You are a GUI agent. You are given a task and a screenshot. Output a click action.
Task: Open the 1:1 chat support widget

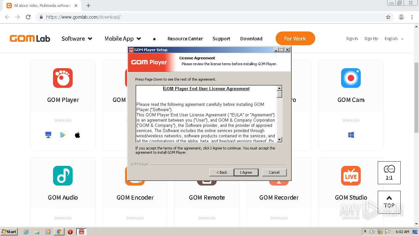coord(389,173)
